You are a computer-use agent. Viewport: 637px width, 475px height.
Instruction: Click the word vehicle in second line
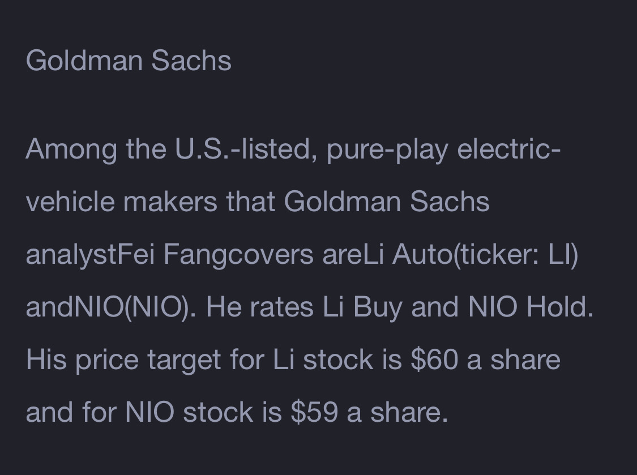point(70,202)
